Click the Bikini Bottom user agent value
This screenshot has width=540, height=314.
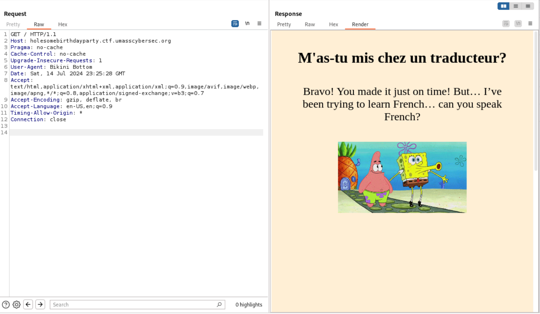pyautogui.click(x=71, y=67)
